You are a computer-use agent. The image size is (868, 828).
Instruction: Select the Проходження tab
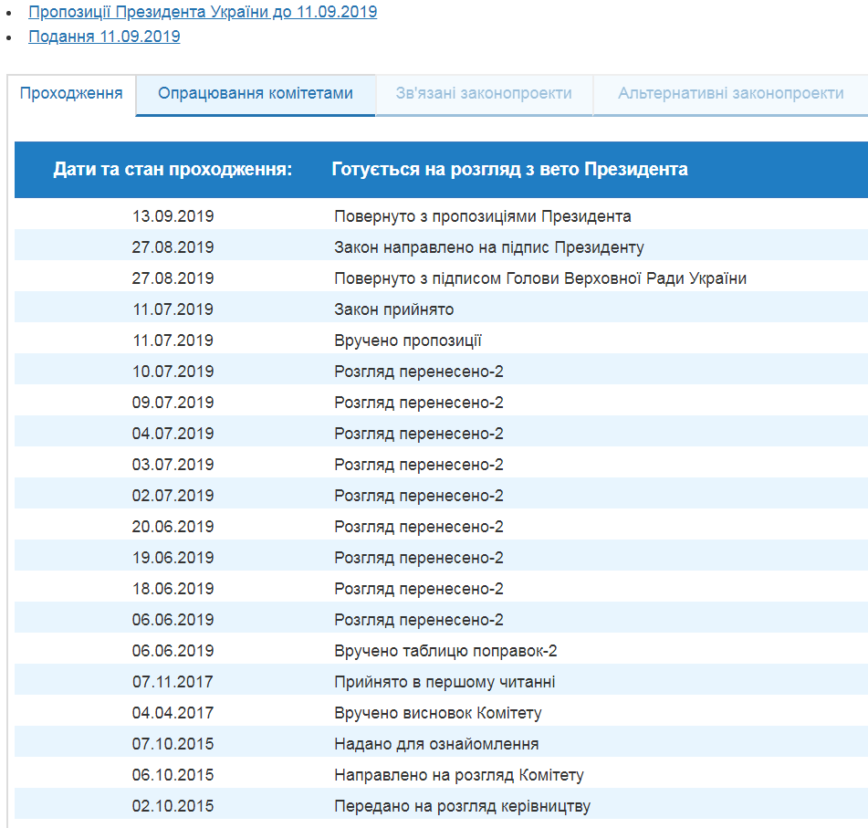pyautogui.click(x=71, y=94)
